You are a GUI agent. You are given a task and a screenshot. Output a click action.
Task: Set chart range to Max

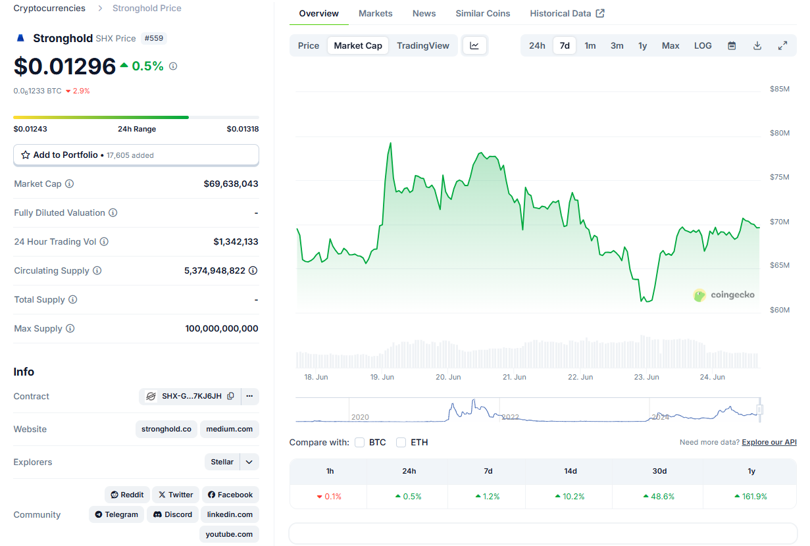click(671, 45)
